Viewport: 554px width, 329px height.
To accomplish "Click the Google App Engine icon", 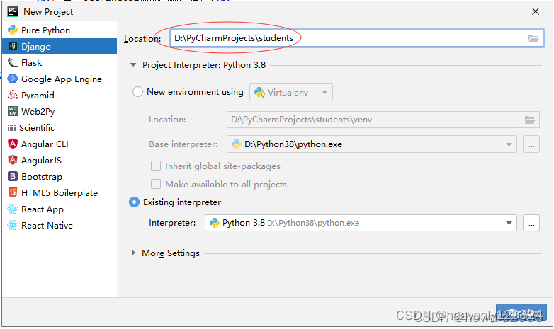I will (x=13, y=79).
